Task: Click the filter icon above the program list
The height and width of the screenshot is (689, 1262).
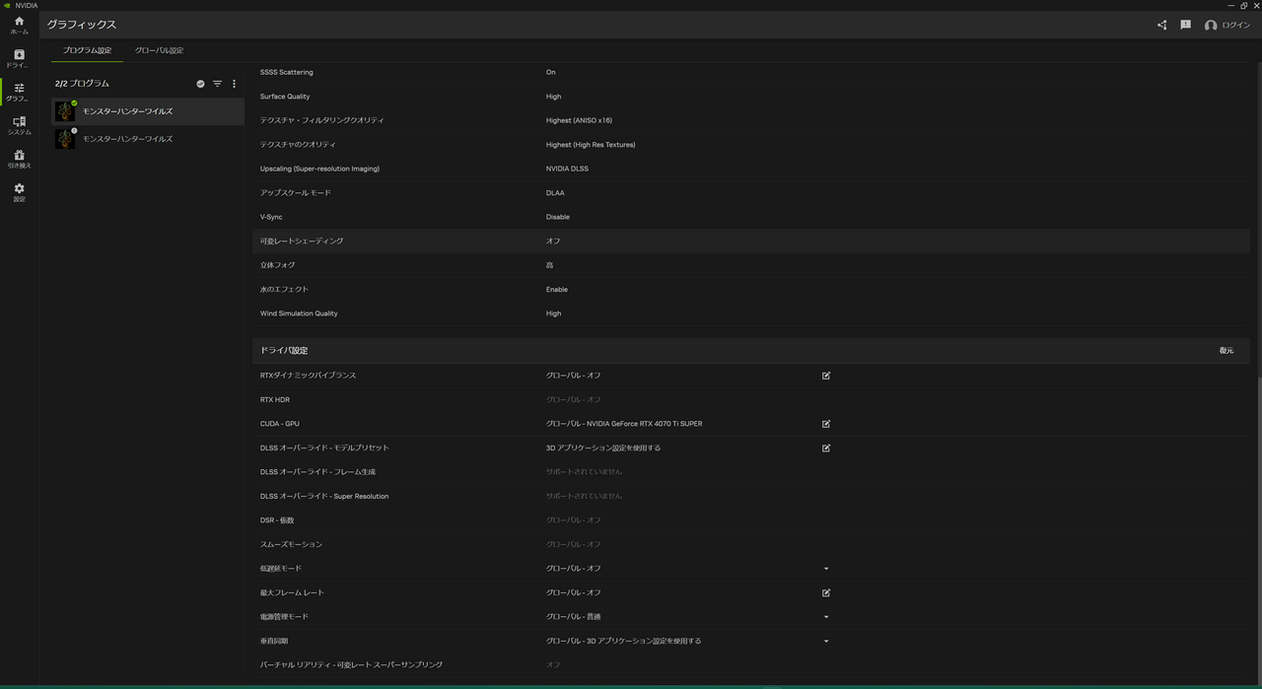Action: pyautogui.click(x=217, y=84)
